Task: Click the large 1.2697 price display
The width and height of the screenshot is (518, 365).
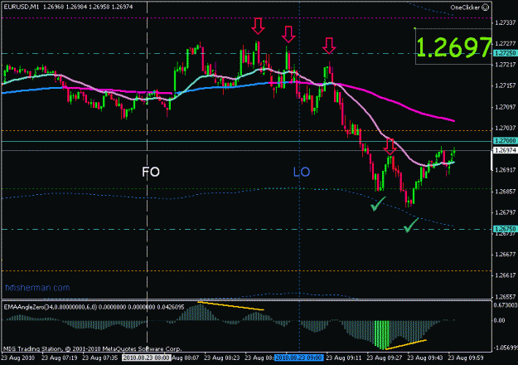Action: 454,47
